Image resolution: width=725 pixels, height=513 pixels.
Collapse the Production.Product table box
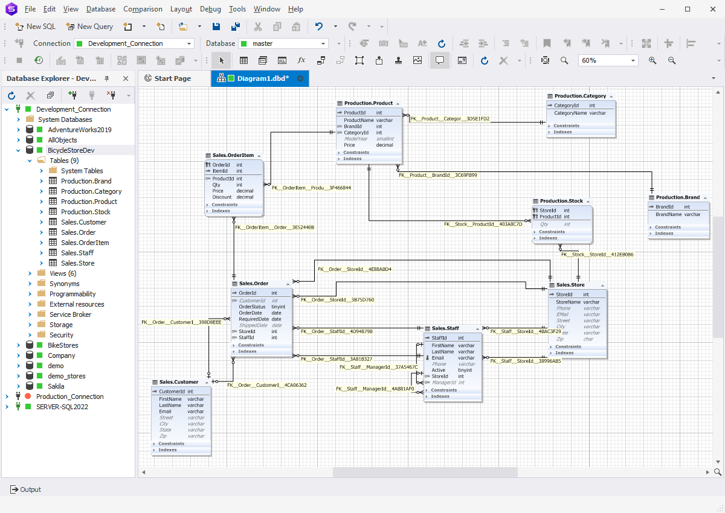(398, 104)
